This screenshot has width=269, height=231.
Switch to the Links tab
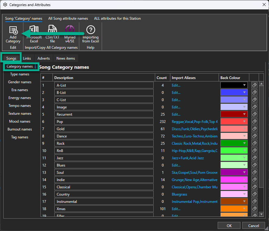pos(27,58)
